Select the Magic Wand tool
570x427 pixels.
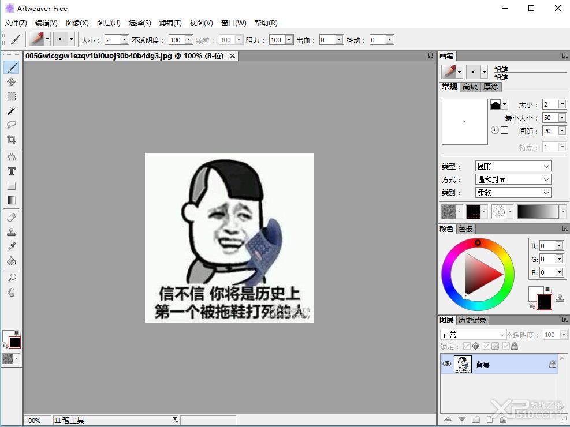(x=12, y=111)
